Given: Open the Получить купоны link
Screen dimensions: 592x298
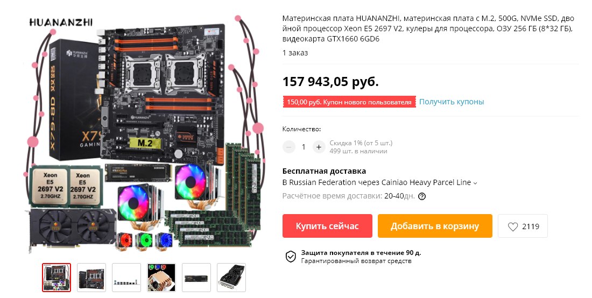Looking at the screenshot, I should (x=452, y=102).
